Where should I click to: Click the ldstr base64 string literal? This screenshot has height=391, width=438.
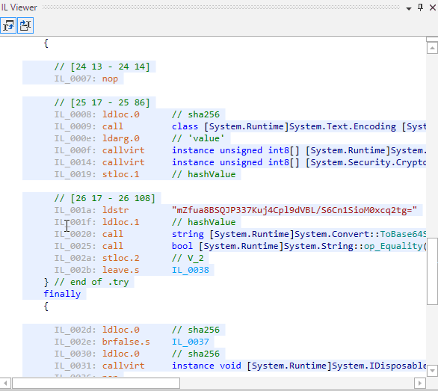pyautogui.click(x=294, y=210)
